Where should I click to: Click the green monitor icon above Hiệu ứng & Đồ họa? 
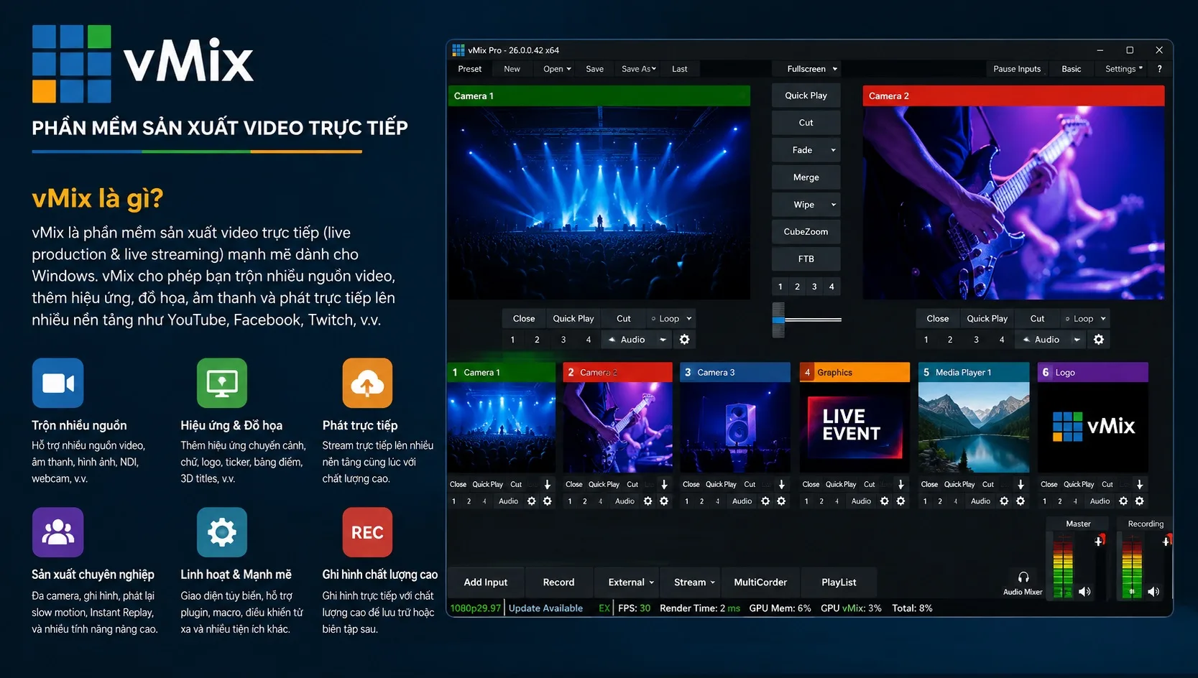(222, 383)
